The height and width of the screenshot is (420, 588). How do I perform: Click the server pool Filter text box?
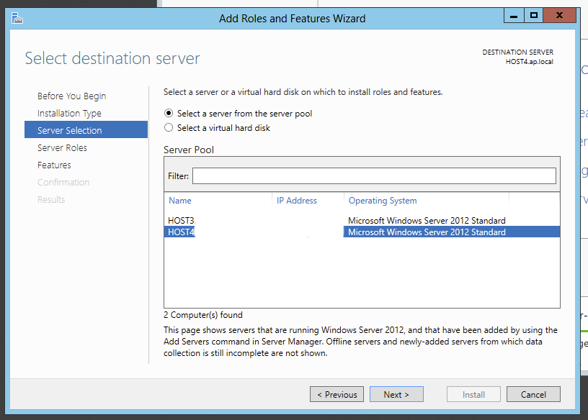373,176
